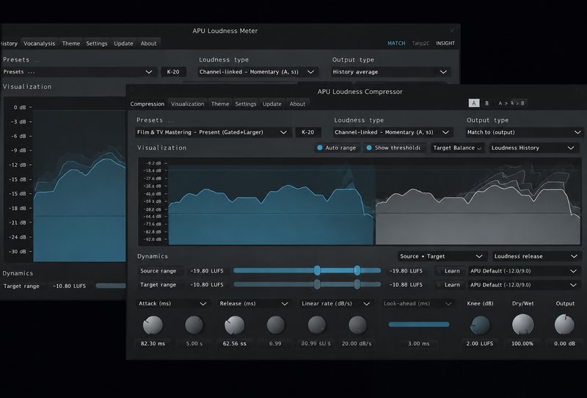Activate MATCH mode in Loudness Meter
Viewport: 587px width, 398px height.
[x=396, y=43]
